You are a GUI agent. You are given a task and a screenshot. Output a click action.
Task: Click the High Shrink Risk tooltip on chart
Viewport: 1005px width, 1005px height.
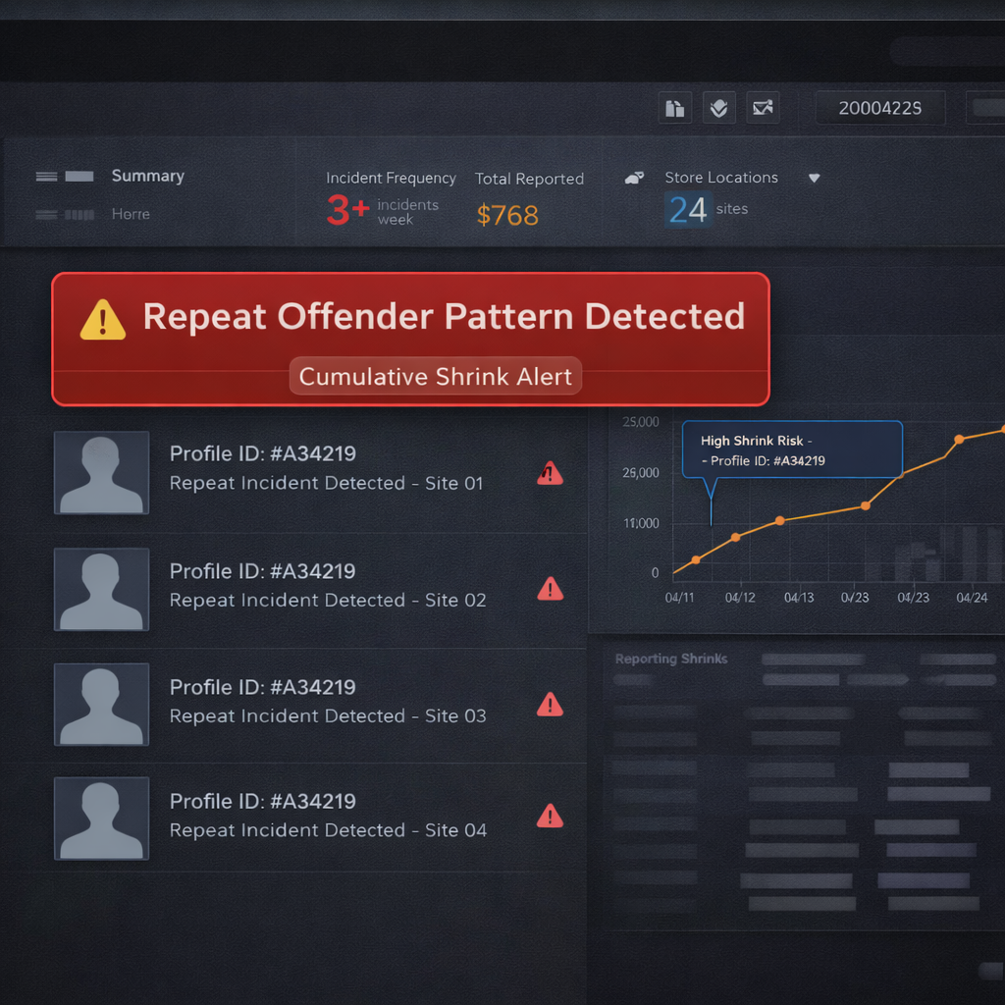pyautogui.click(x=791, y=450)
